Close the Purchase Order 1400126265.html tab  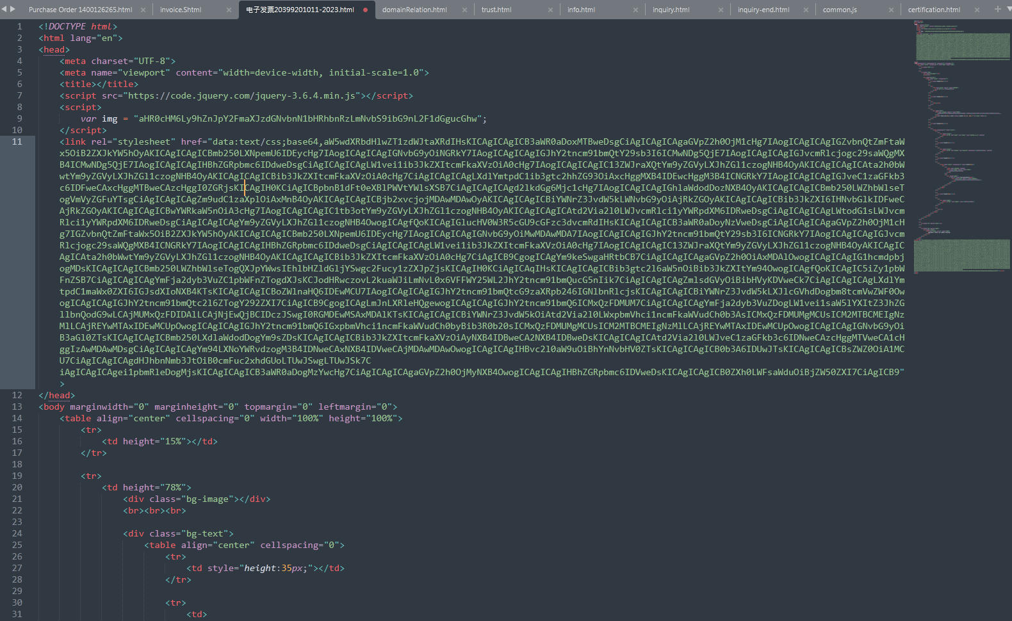tap(143, 10)
